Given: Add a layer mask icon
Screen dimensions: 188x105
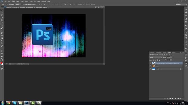Looking at the screenshot, I should pos(170,99).
